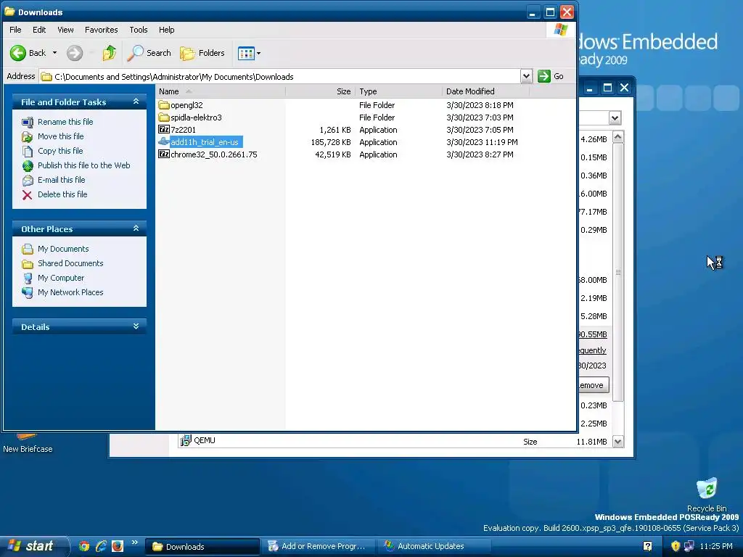Go to My Network Places
Screen dimensions: 743x557
[x=70, y=293]
